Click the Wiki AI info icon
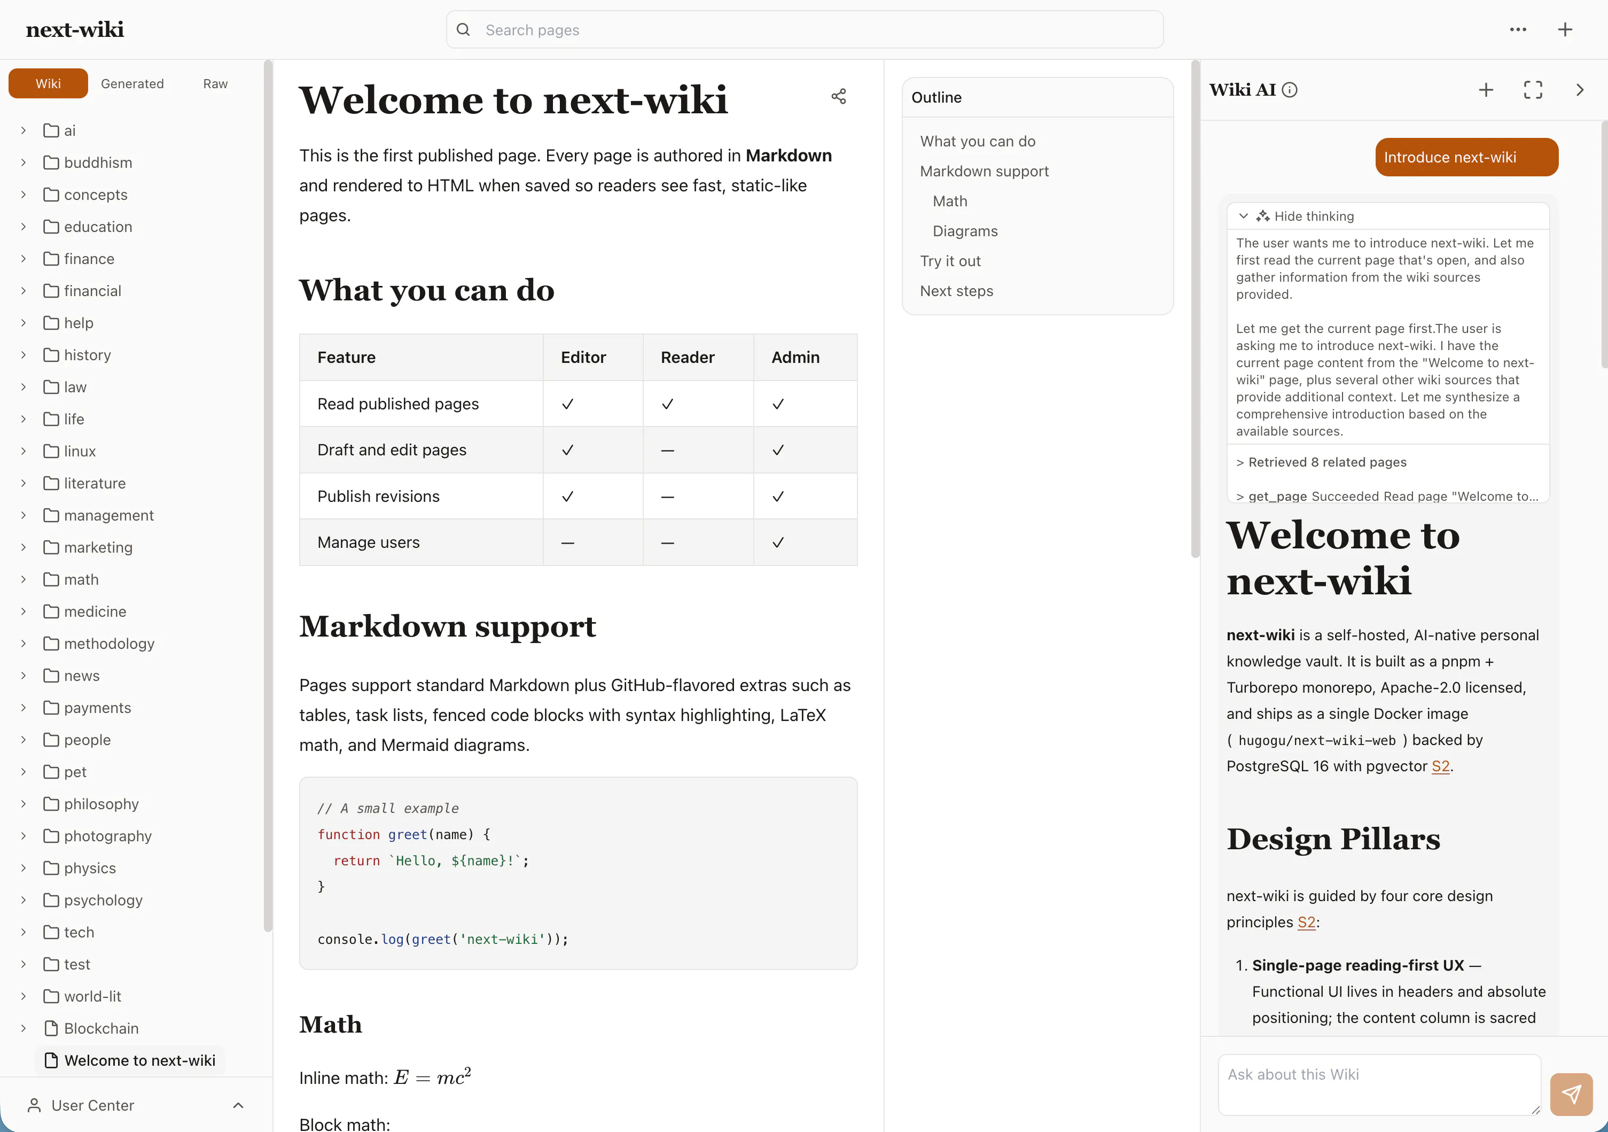Image resolution: width=1608 pixels, height=1132 pixels. [x=1290, y=90]
